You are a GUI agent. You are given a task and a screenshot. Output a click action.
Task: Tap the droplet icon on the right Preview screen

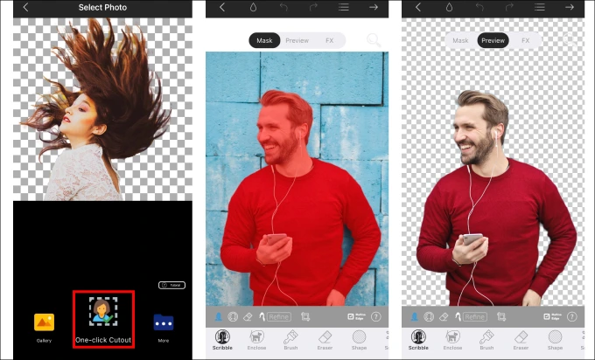[449, 7]
